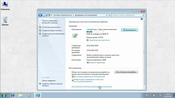Click 'Отключить расписание' link

(x=51, y=27)
